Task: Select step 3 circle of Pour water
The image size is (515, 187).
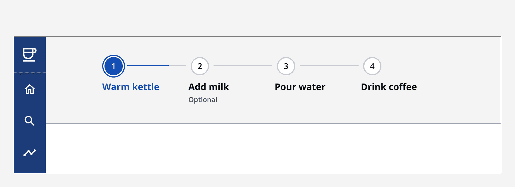Action: tap(286, 66)
